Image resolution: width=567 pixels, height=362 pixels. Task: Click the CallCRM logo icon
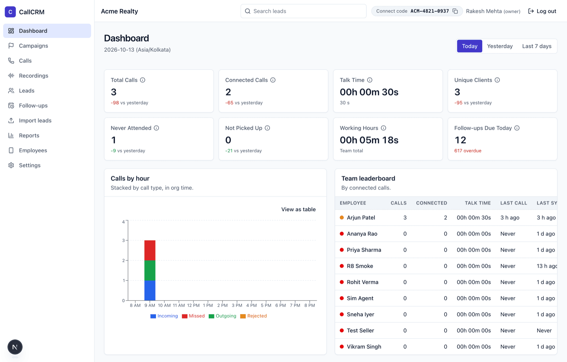pos(10,12)
